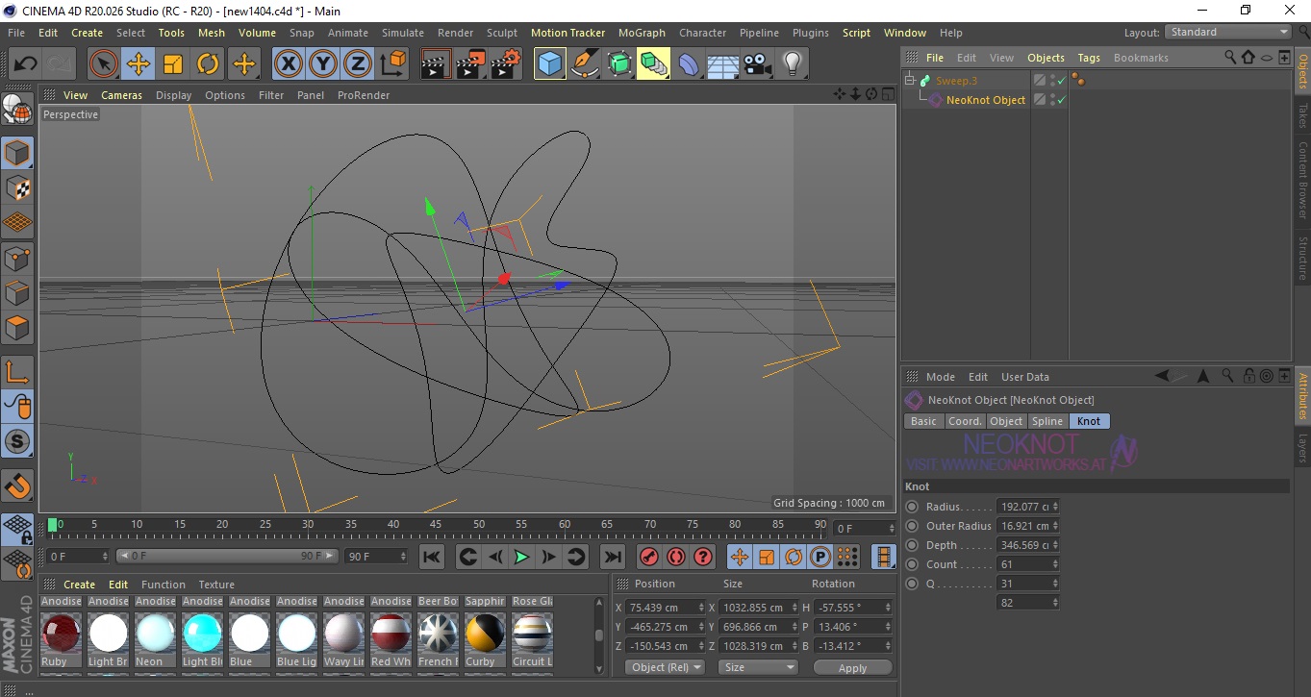Image resolution: width=1311 pixels, height=697 pixels.
Task: Select the Neon material swatch
Action: click(155, 634)
